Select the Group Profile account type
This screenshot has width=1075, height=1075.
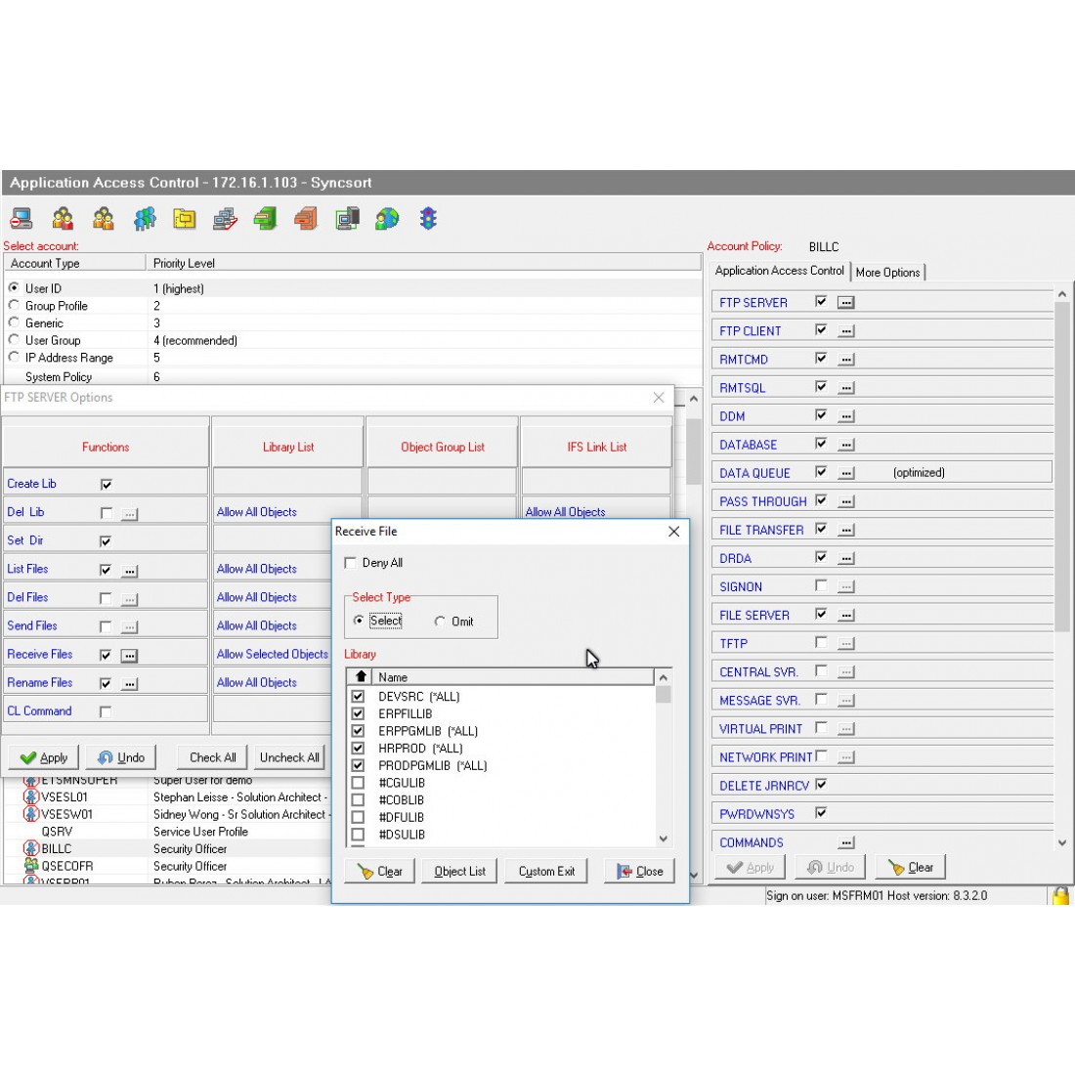(15, 306)
